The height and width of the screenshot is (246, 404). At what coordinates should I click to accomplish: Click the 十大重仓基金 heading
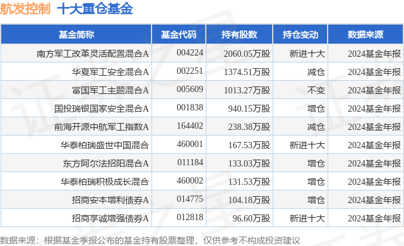tap(95, 9)
